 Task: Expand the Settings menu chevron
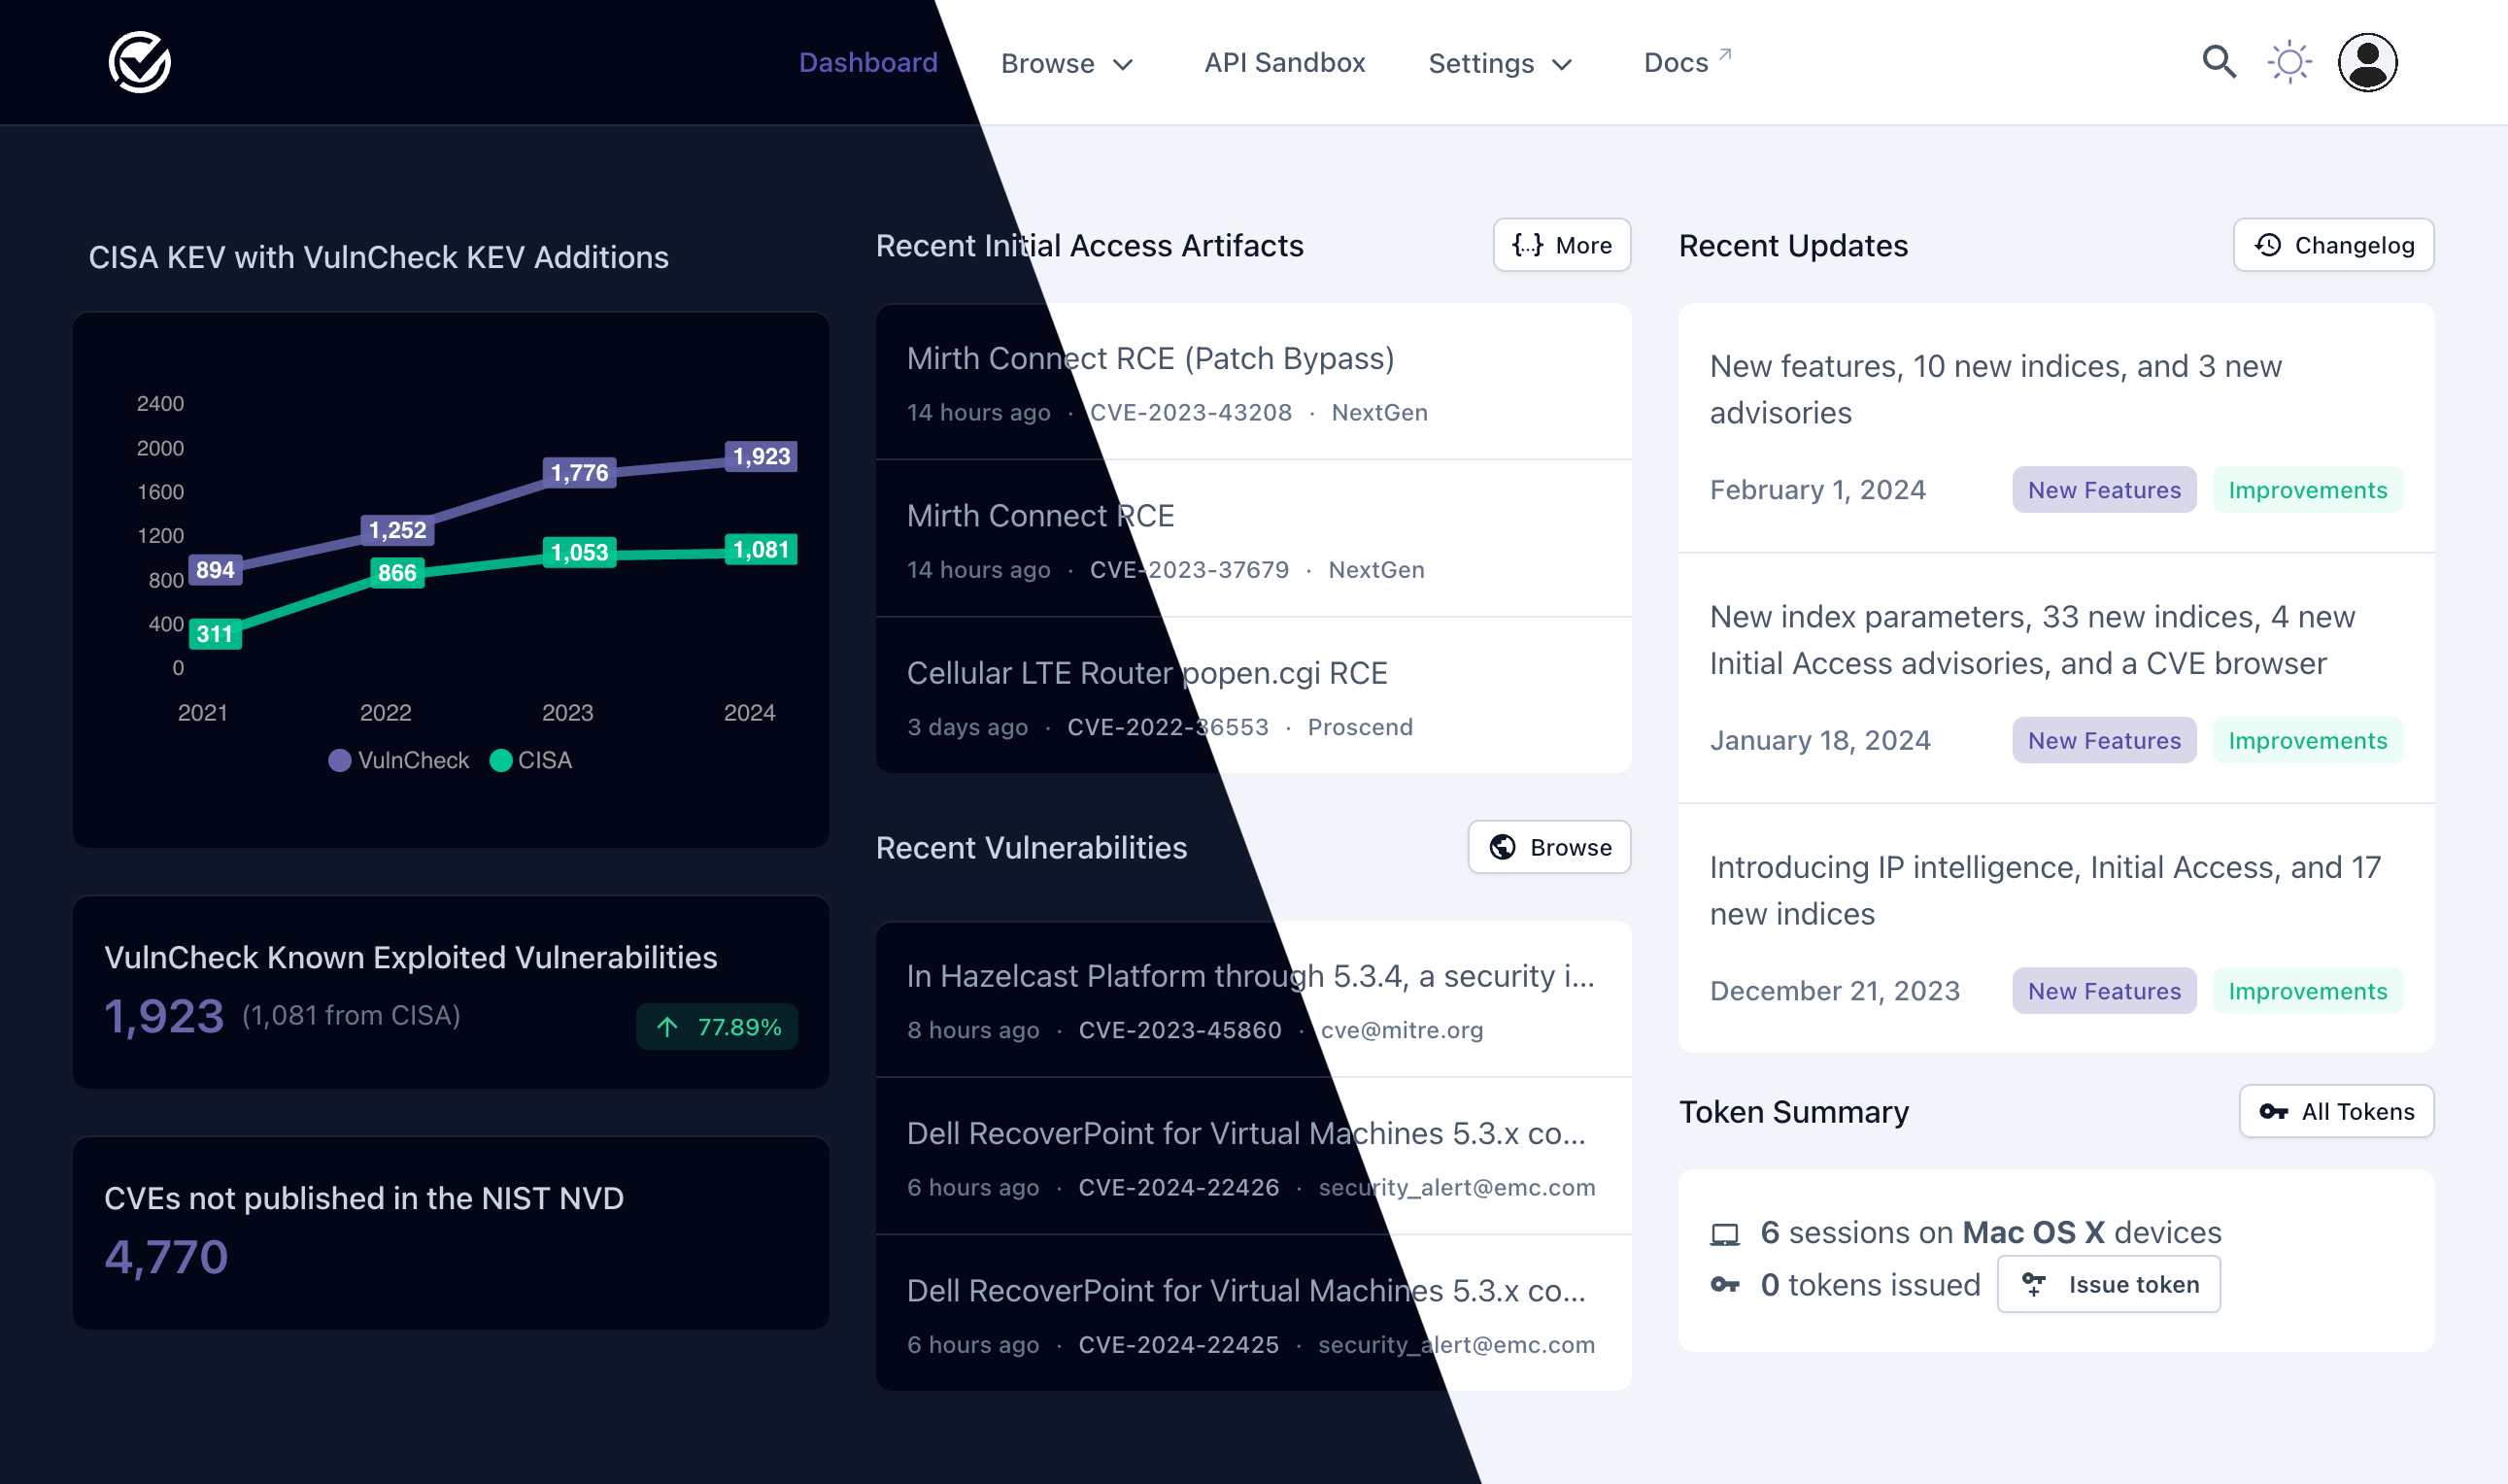tap(1562, 65)
